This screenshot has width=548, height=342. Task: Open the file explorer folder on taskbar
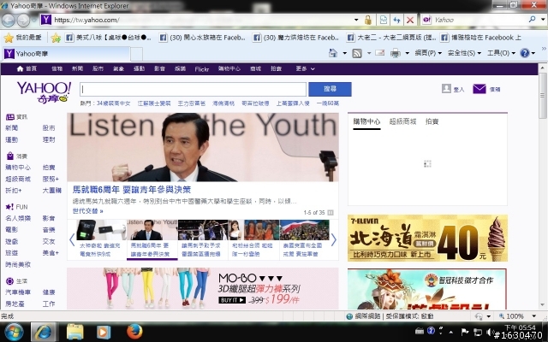[74, 332]
